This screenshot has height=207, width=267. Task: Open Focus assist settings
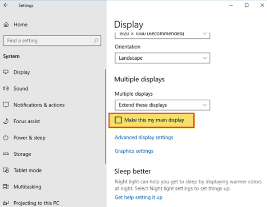tap(27, 121)
